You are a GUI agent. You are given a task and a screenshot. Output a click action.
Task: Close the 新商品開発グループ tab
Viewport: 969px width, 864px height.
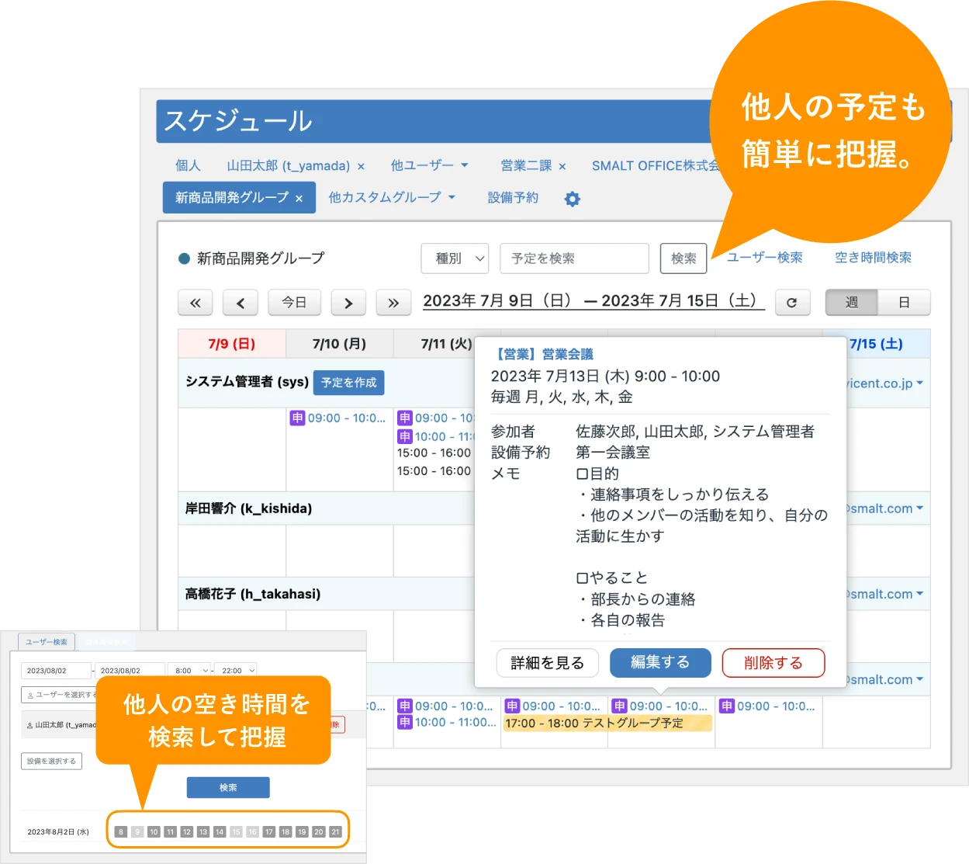click(299, 199)
